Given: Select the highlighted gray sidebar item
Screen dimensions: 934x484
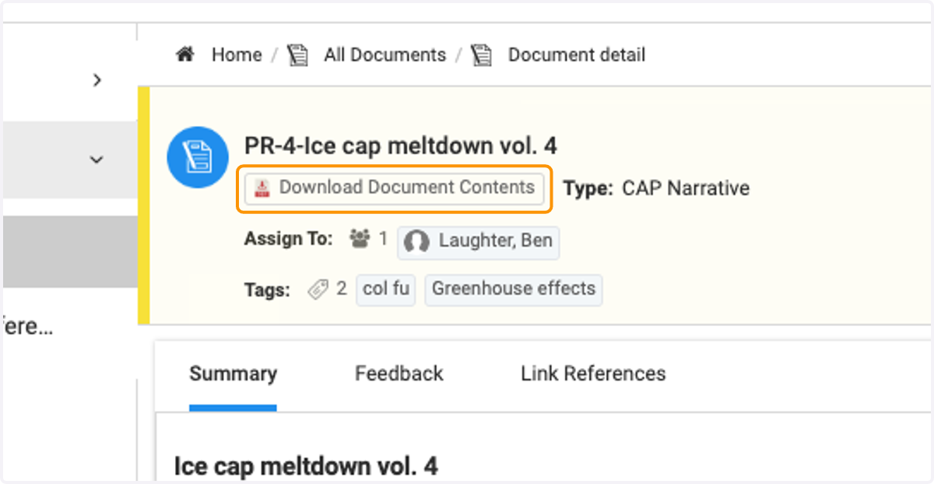Looking at the screenshot, I should [x=70, y=252].
